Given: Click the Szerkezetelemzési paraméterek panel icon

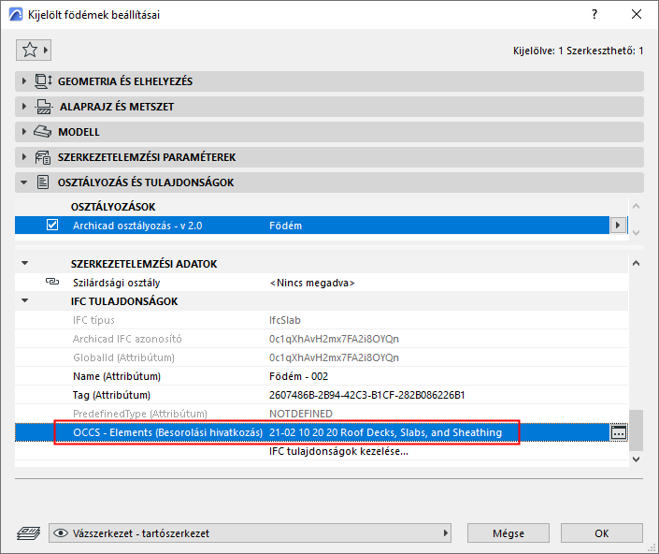Looking at the screenshot, I should coord(42,157).
